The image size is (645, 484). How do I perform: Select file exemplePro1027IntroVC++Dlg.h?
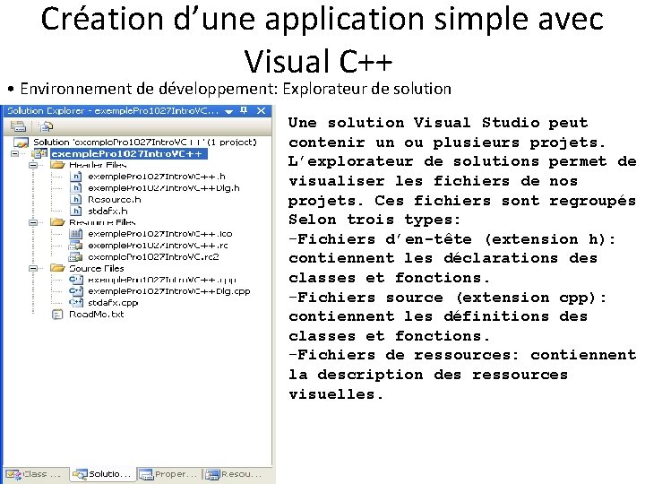tap(164, 187)
